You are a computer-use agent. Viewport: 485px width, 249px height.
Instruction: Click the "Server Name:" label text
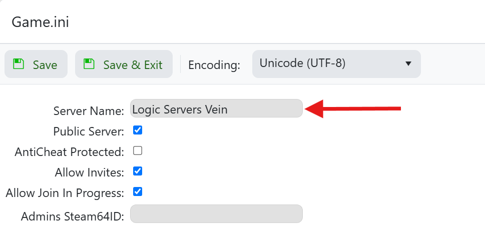[x=89, y=111]
